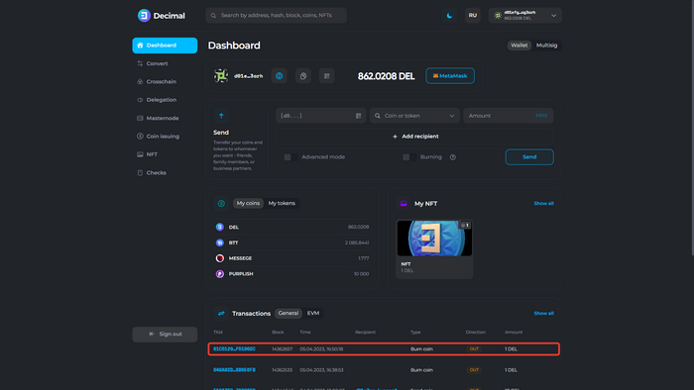Open transaction 040A82D...886E6F8 link
This screenshot has height=390, width=694.
[234, 370]
